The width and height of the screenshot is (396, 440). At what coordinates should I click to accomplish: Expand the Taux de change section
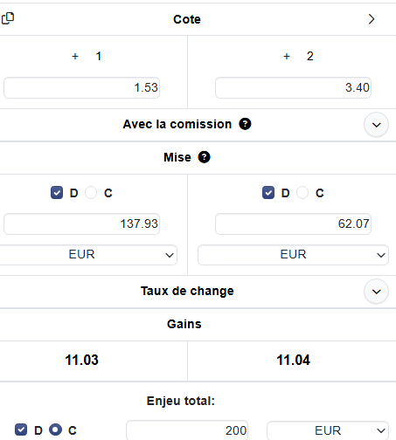[376, 292]
